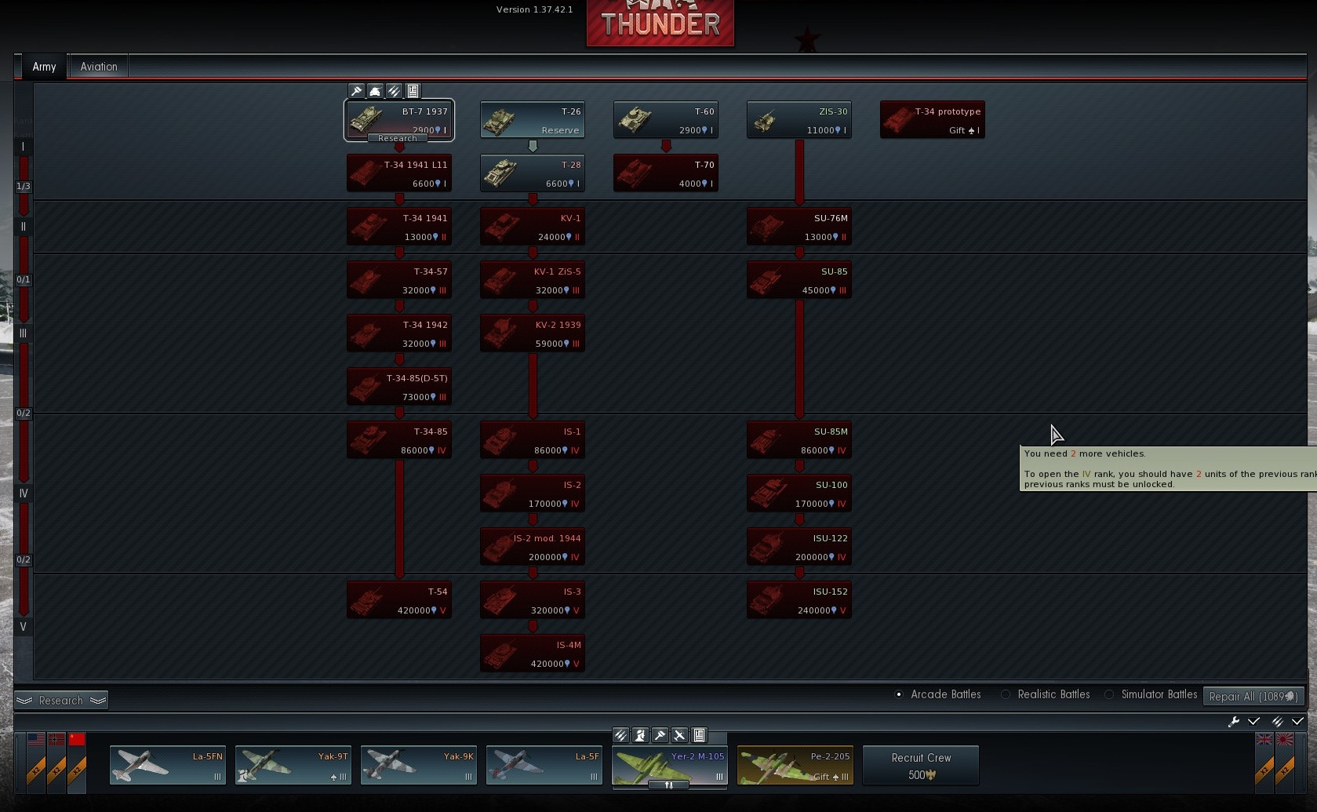Select the IS-1 tank card

pyautogui.click(x=533, y=440)
